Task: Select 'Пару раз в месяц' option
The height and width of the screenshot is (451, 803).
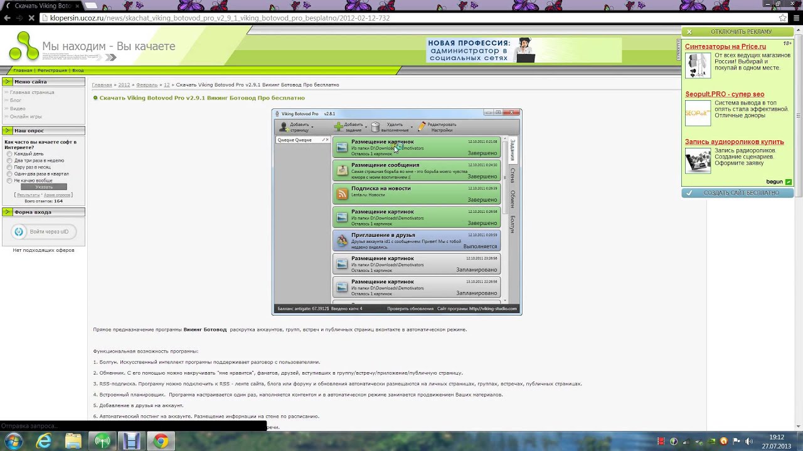Action: coord(9,168)
